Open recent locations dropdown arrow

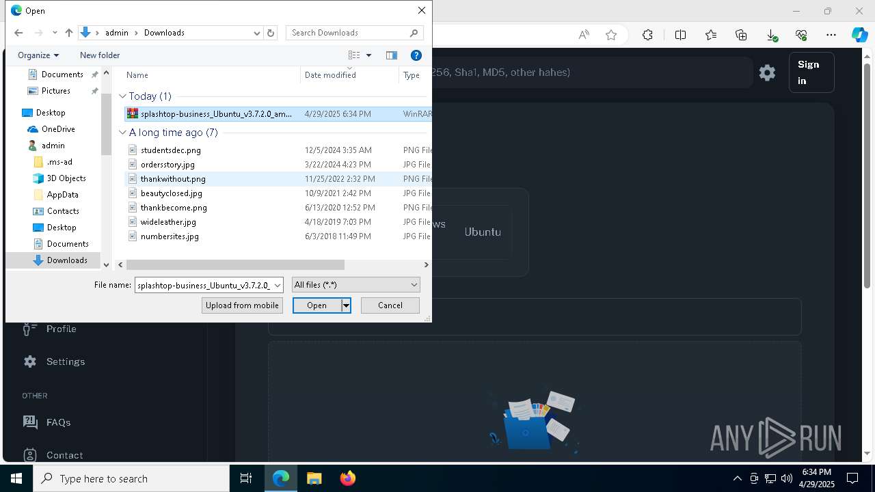pos(55,33)
